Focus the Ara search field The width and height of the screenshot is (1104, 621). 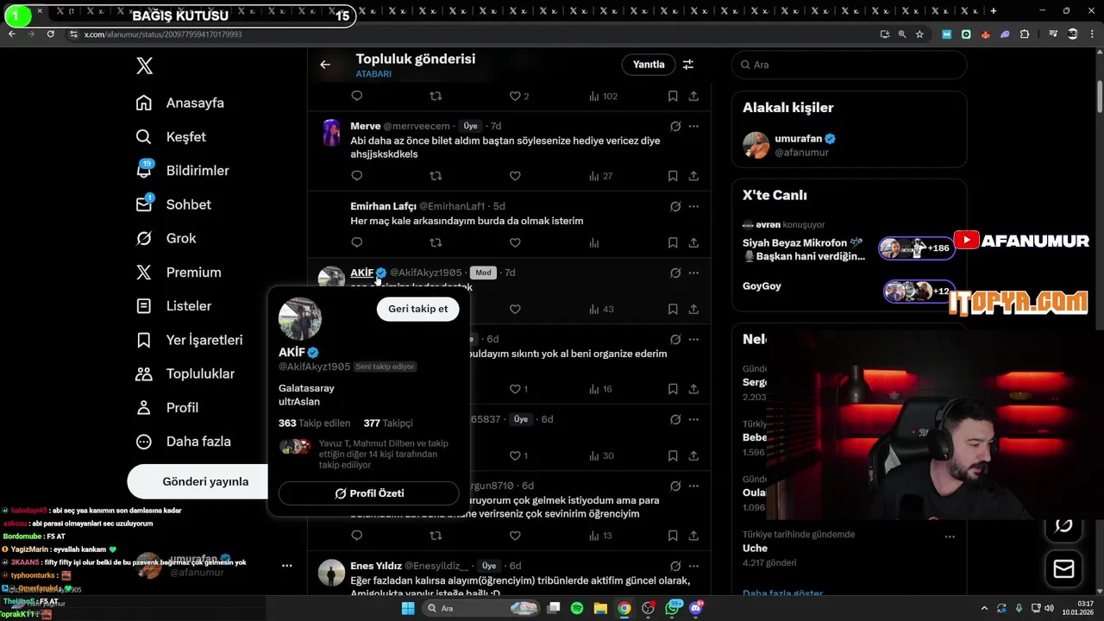coord(849,65)
